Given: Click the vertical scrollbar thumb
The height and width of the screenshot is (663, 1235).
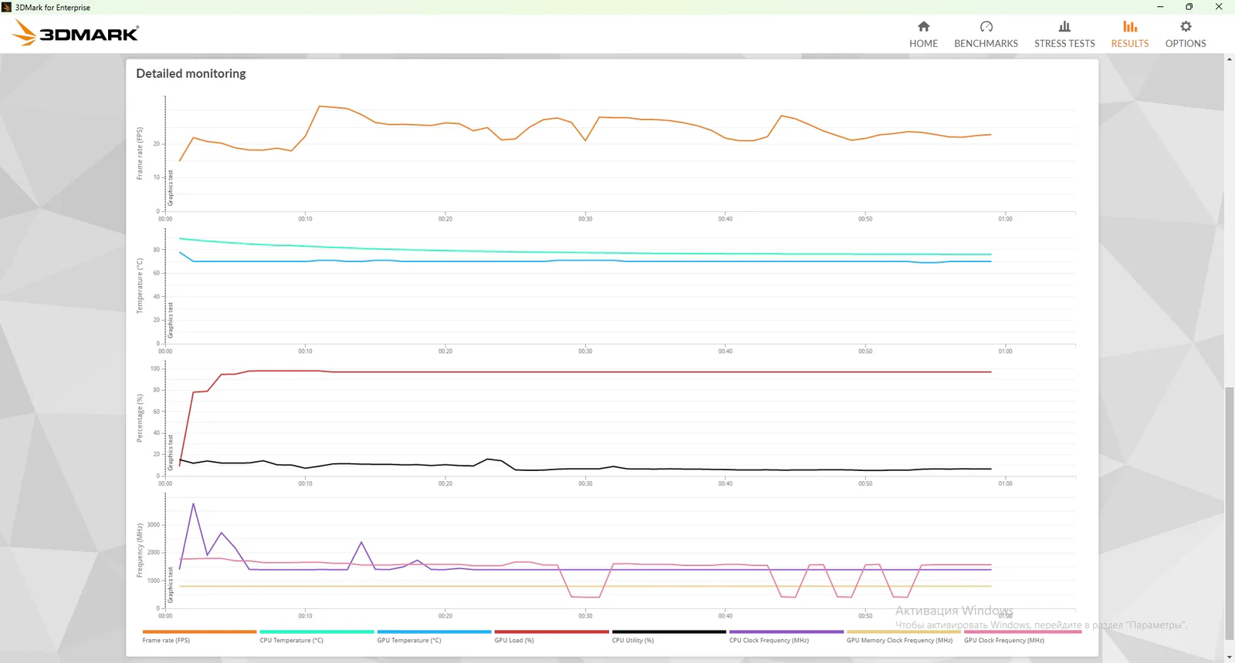Looking at the screenshot, I should 1230,513.
